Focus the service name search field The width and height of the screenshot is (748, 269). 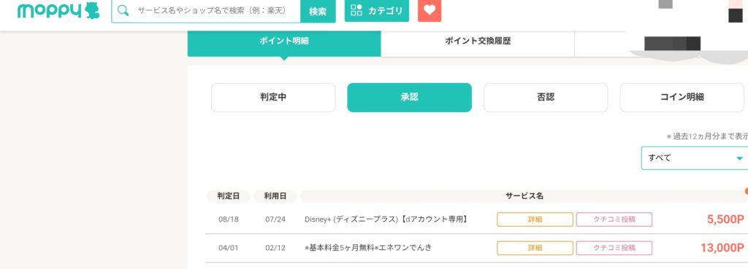click(x=213, y=11)
